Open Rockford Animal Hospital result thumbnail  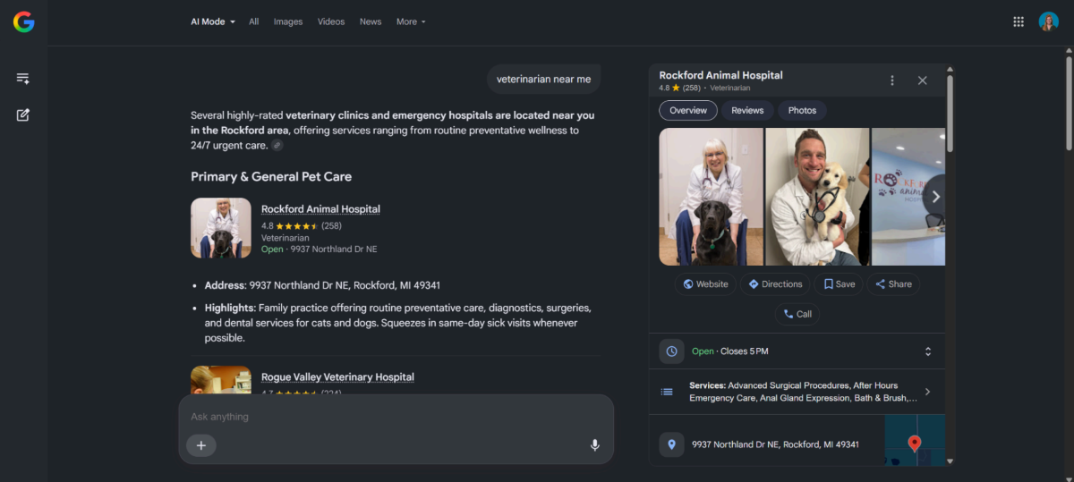click(221, 228)
